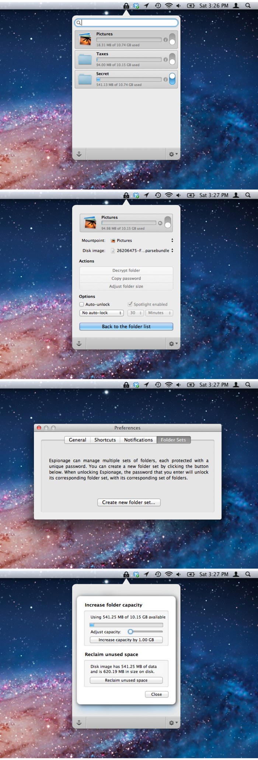Click into the folder search field
258x760 pixels.
[x=126, y=23]
